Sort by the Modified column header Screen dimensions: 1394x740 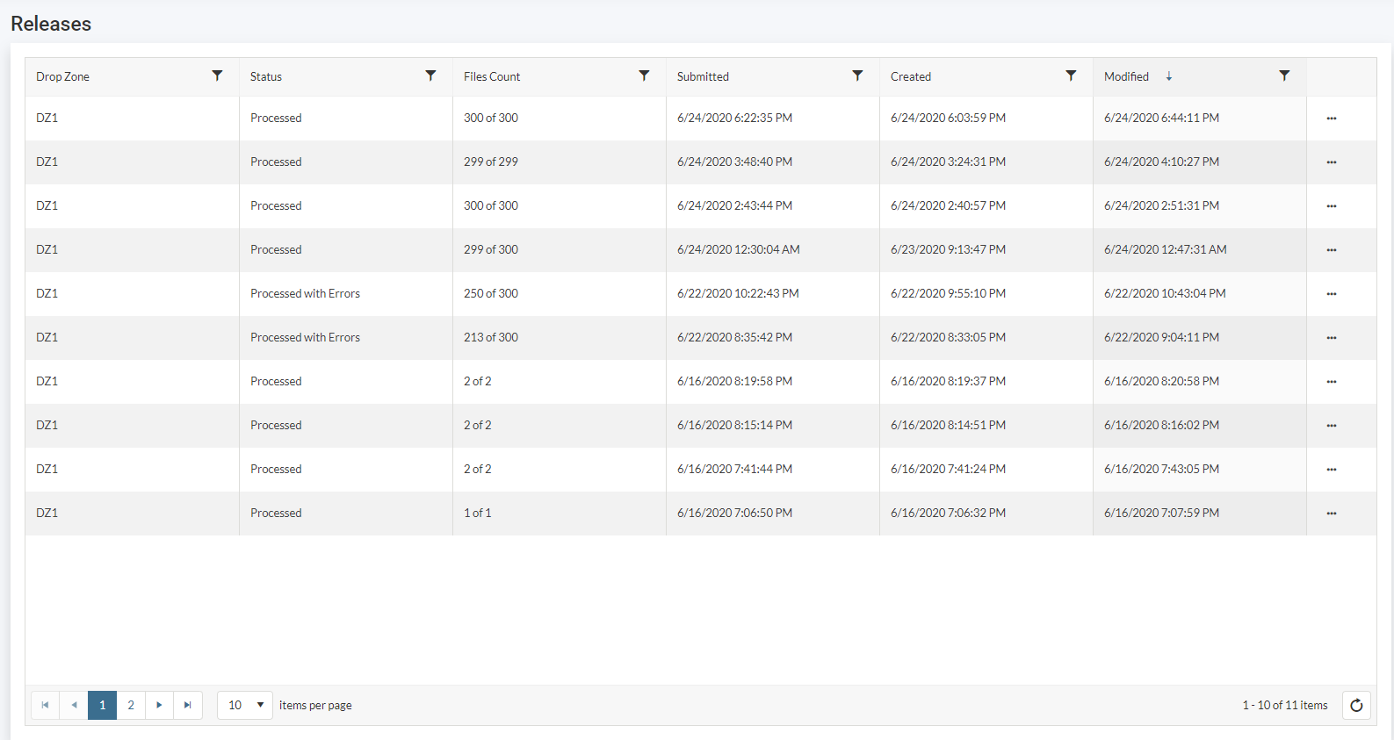pyautogui.click(x=1126, y=76)
